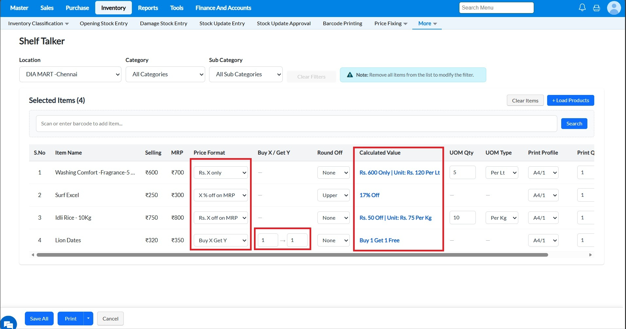Open the All Categories dropdown
This screenshot has height=329, width=626.
click(x=165, y=74)
